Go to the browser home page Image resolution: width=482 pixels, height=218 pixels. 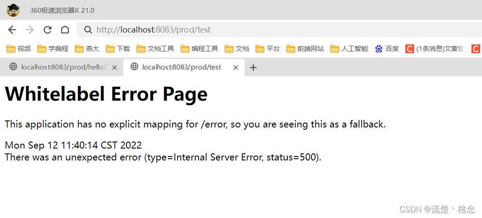pyautogui.click(x=65, y=30)
